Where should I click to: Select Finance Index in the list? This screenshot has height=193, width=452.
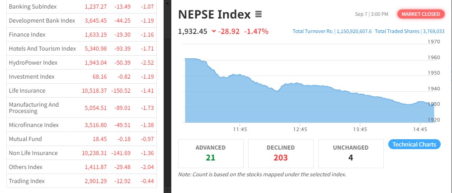(27, 35)
